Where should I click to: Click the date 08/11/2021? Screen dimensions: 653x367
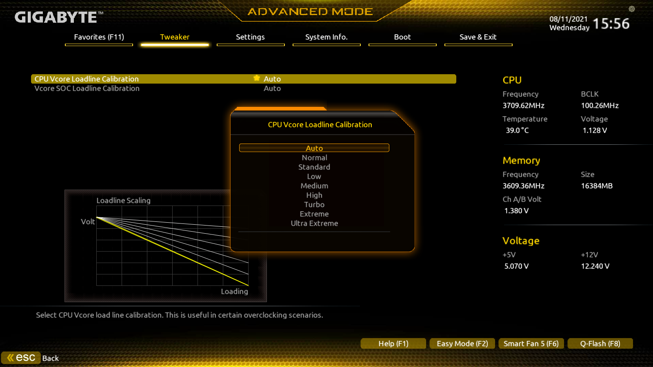tap(569, 19)
